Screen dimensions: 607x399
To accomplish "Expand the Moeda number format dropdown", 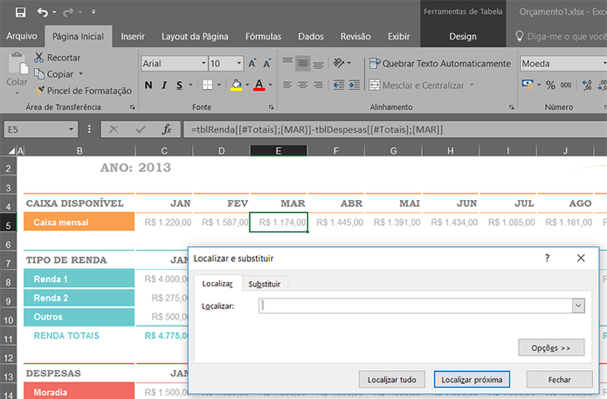I will point(605,64).
